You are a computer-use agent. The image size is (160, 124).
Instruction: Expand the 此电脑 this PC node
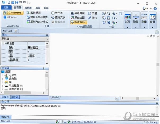[x=3, y=79]
